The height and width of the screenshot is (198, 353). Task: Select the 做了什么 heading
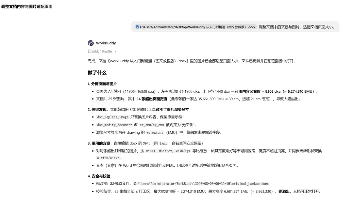[x=97, y=73]
